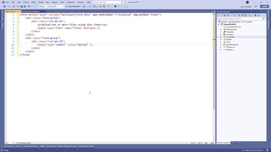The image size is (271, 152).
Task: Open the View menu
Action: (x=19, y=2)
